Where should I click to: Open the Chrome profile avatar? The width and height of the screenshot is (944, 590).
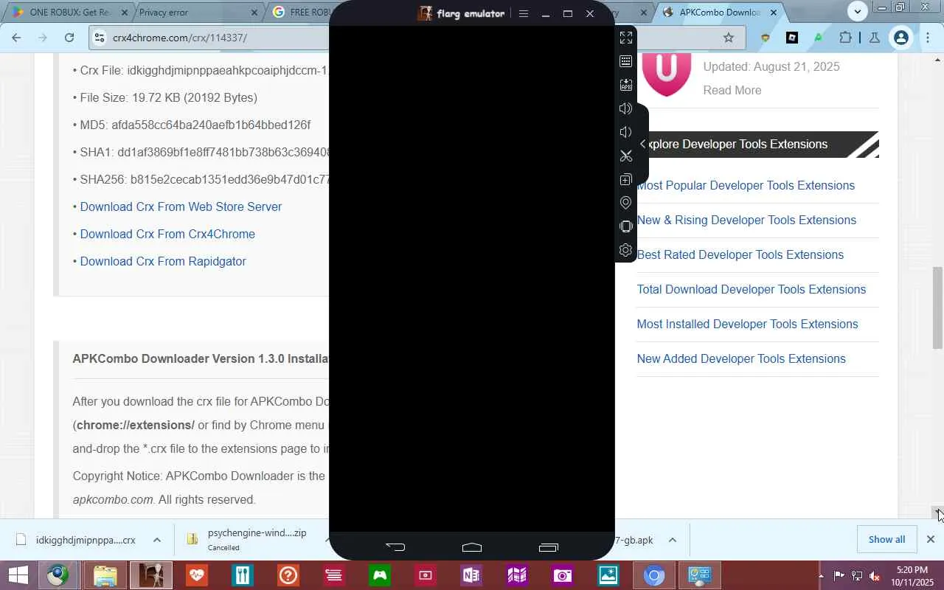click(x=901, y=38)
